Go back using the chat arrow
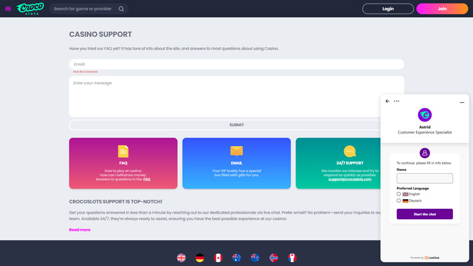This screenshot has height=266, width=473. tap(388, 101)
